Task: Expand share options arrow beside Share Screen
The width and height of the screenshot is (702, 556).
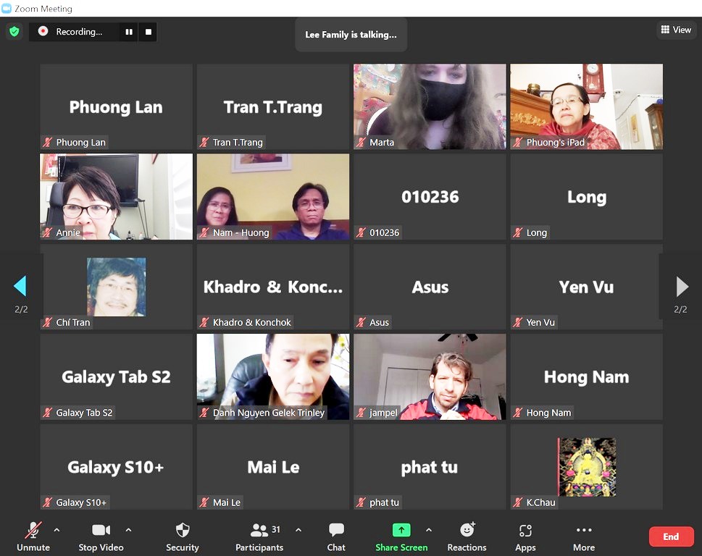Action: click(x=429, y=530)
